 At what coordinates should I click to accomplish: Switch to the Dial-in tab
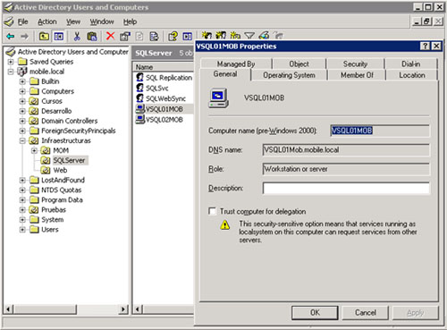(x=411, y=63)
